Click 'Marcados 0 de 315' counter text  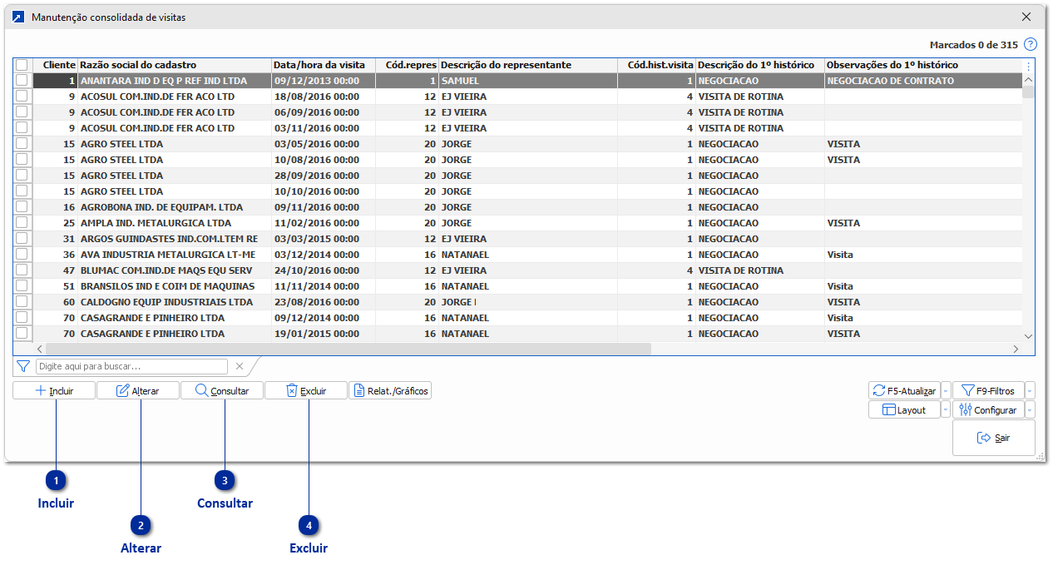click(x=973, y=45)
